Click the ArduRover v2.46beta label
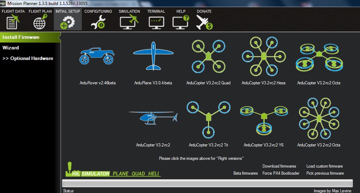The height and width of the screenshot is (193, 360). click(x=97, y=83)
